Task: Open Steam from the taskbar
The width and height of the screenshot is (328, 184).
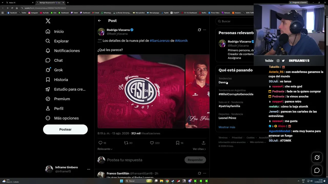Action: (x=173, y=181)
